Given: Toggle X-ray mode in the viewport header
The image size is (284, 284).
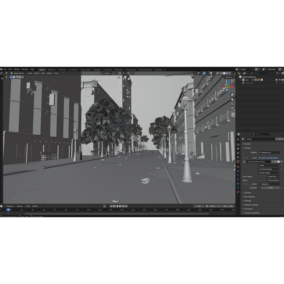Looking at the screenshot, I should pyautogui.click(x=217, y=73).
